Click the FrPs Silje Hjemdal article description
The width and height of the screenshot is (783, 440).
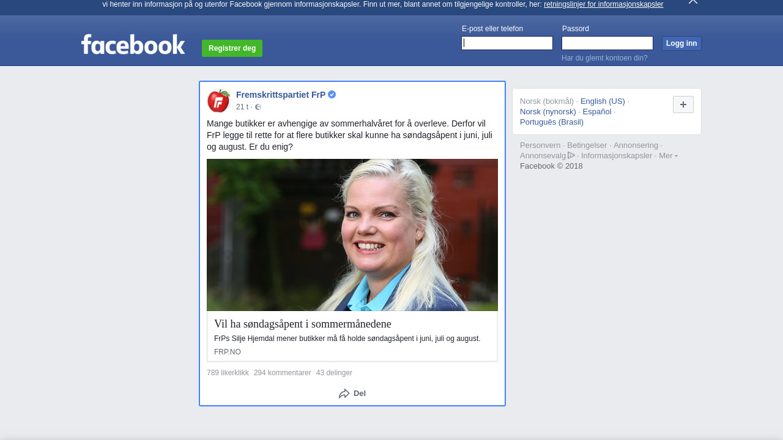347,339
